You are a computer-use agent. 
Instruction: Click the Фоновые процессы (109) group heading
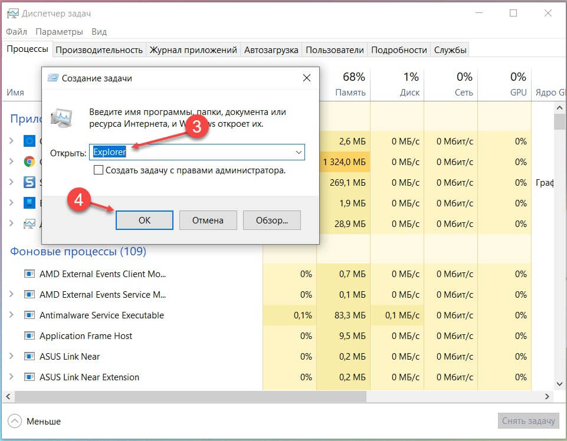pyautogui.click(x=78, y=251)
